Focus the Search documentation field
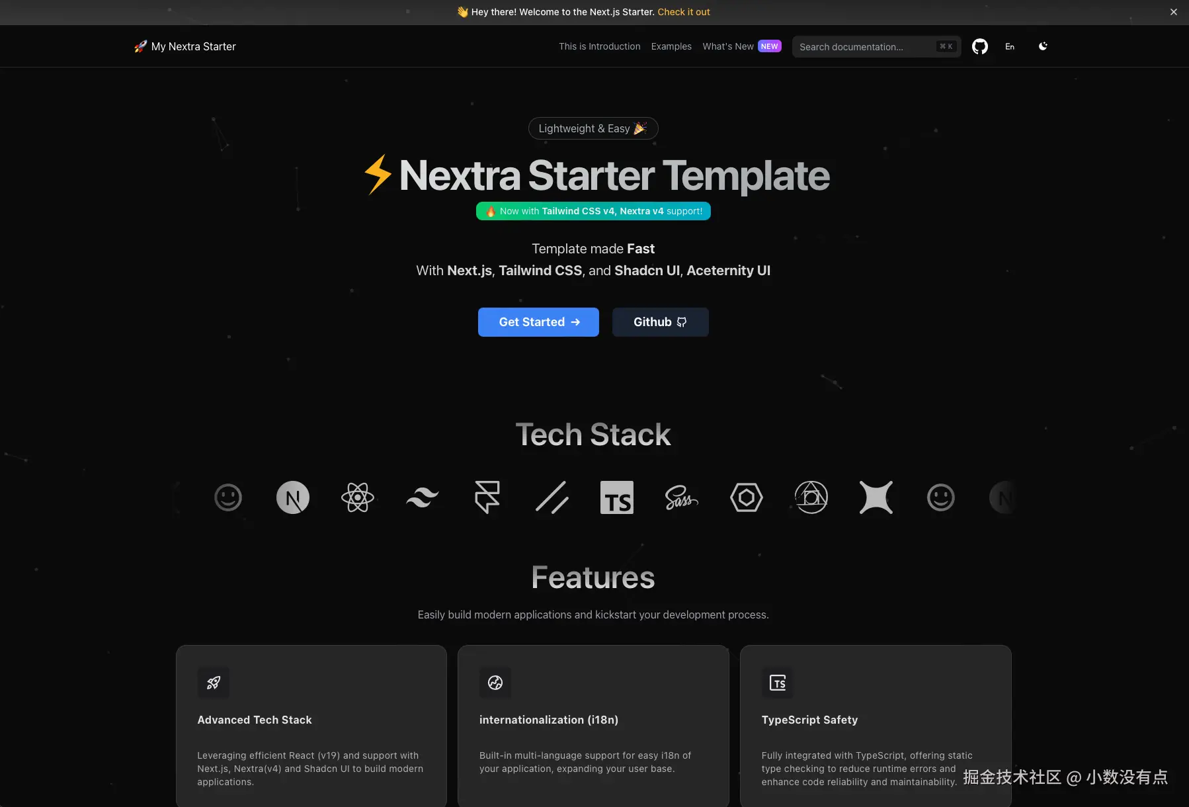 [x=877, y=46]
